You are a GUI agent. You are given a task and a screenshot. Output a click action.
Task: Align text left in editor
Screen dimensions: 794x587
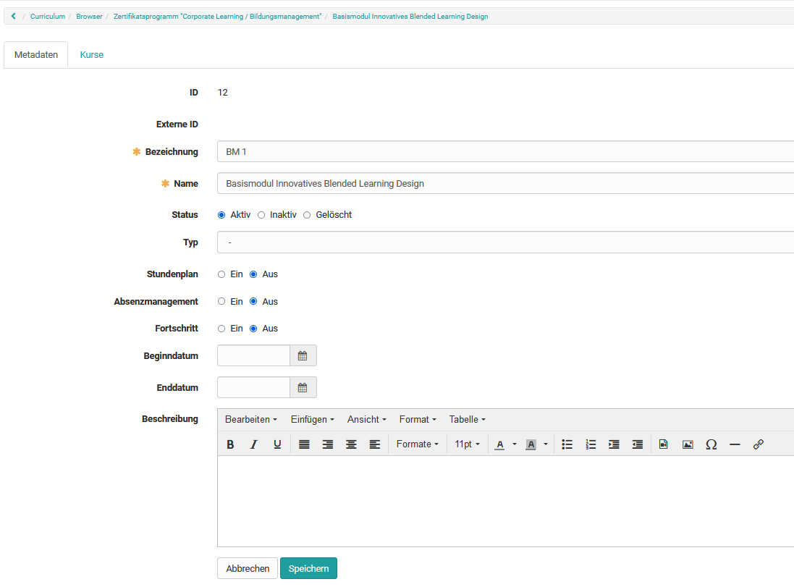click(375, 444)
